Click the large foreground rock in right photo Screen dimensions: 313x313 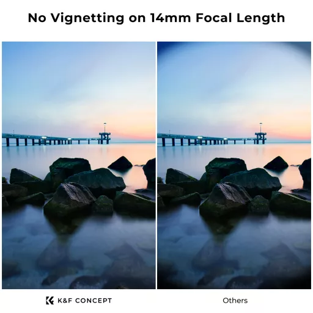pos(225,199)
